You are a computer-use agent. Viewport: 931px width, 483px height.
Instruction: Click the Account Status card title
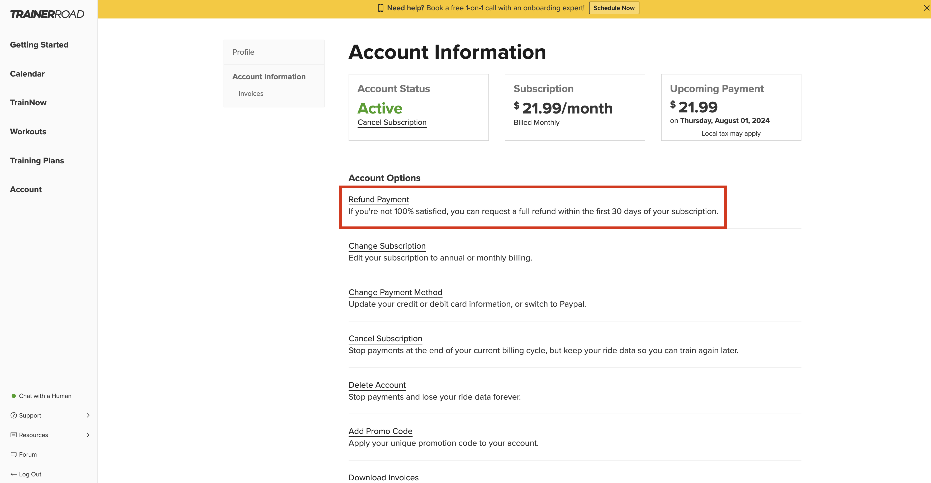click(393, 89)
